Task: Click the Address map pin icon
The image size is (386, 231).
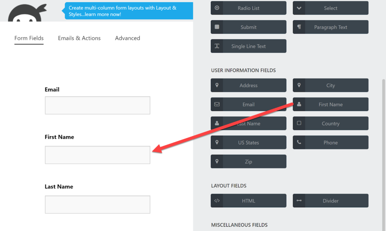Action: click(217, 85)
